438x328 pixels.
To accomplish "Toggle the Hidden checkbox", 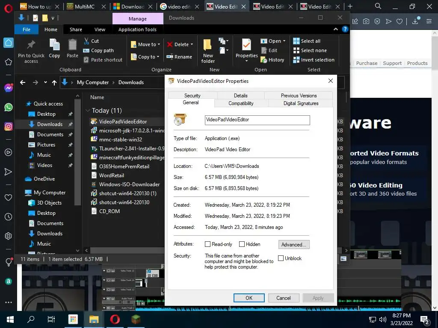I will (242, 244).
